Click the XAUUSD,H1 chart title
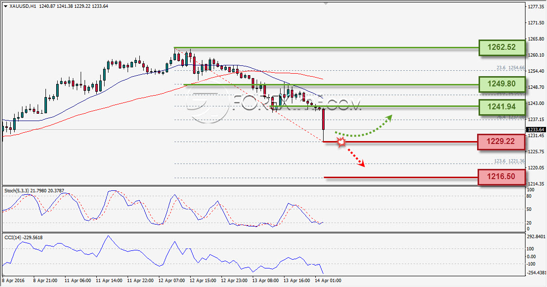 22,6
